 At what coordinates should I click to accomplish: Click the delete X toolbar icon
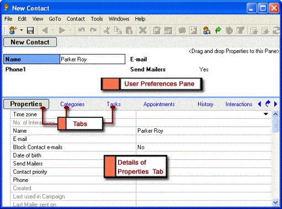coord(143,30)
